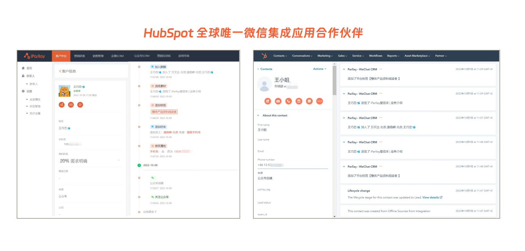The image size is (525, 251).
Task: Open the 首页 home item in sidebar
Action: pos(29,68)
